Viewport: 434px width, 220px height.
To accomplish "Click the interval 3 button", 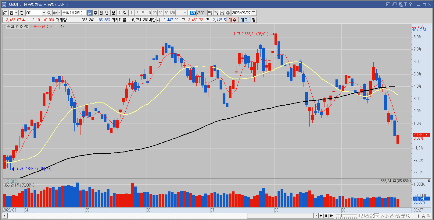I will (x=137, y=13).
